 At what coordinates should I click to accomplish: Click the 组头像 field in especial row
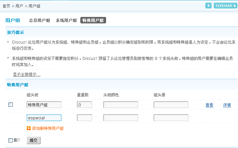171,118
